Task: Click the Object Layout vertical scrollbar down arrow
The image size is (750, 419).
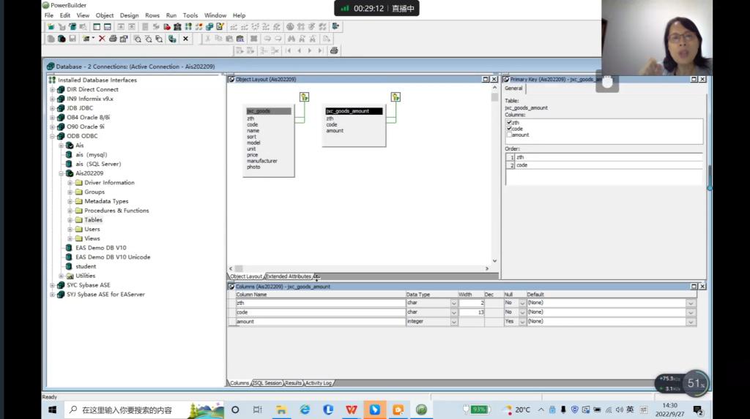Action: tap(494, 261)
